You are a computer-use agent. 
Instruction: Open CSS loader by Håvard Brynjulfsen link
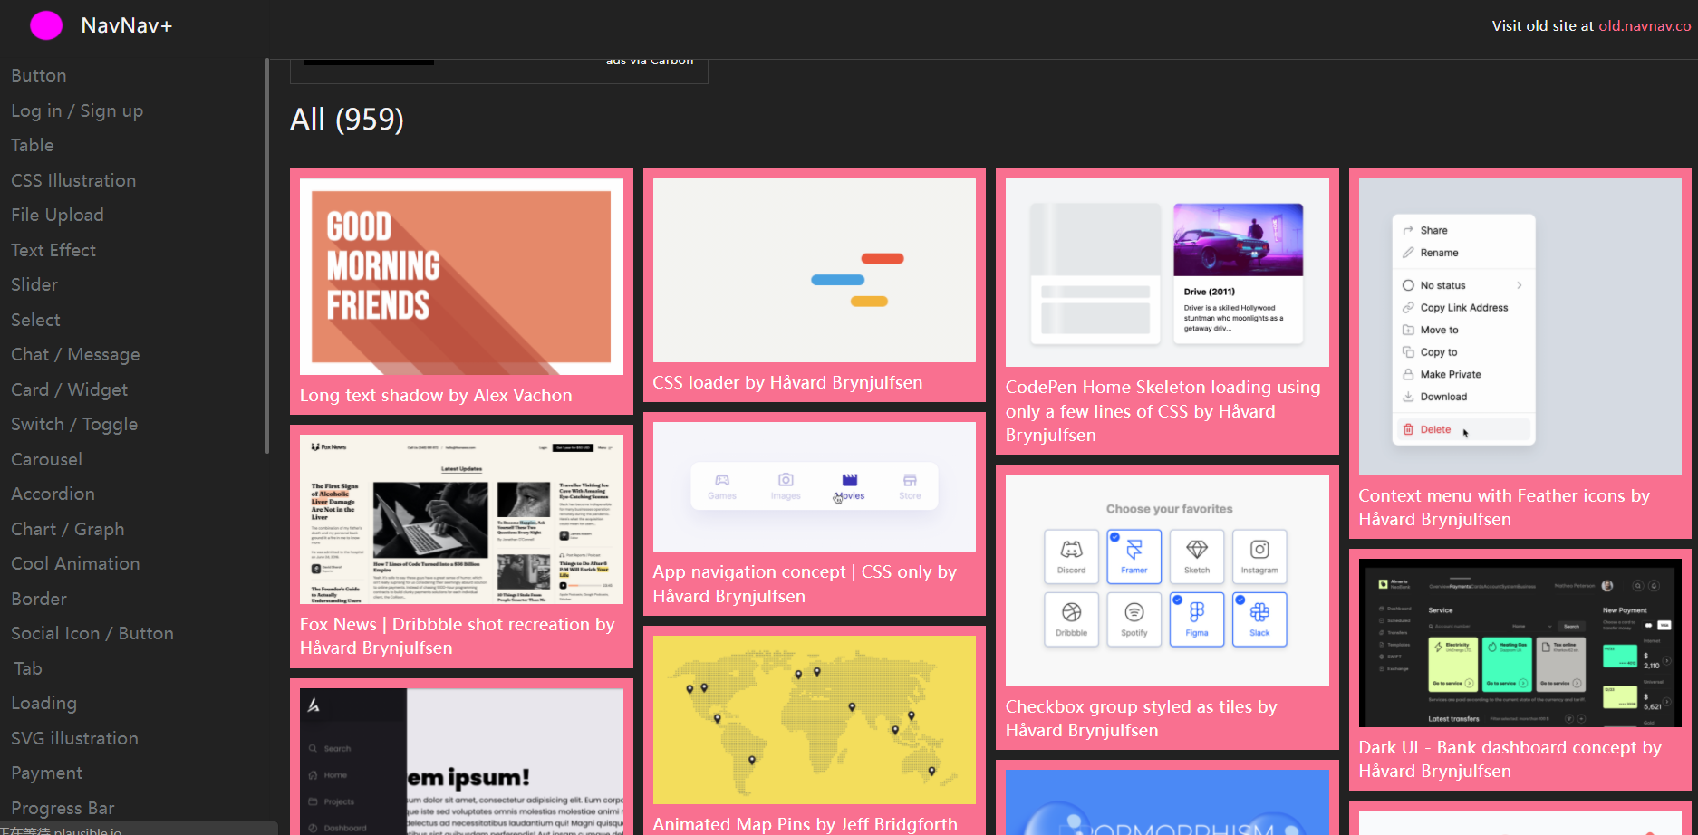coord(787,382)
